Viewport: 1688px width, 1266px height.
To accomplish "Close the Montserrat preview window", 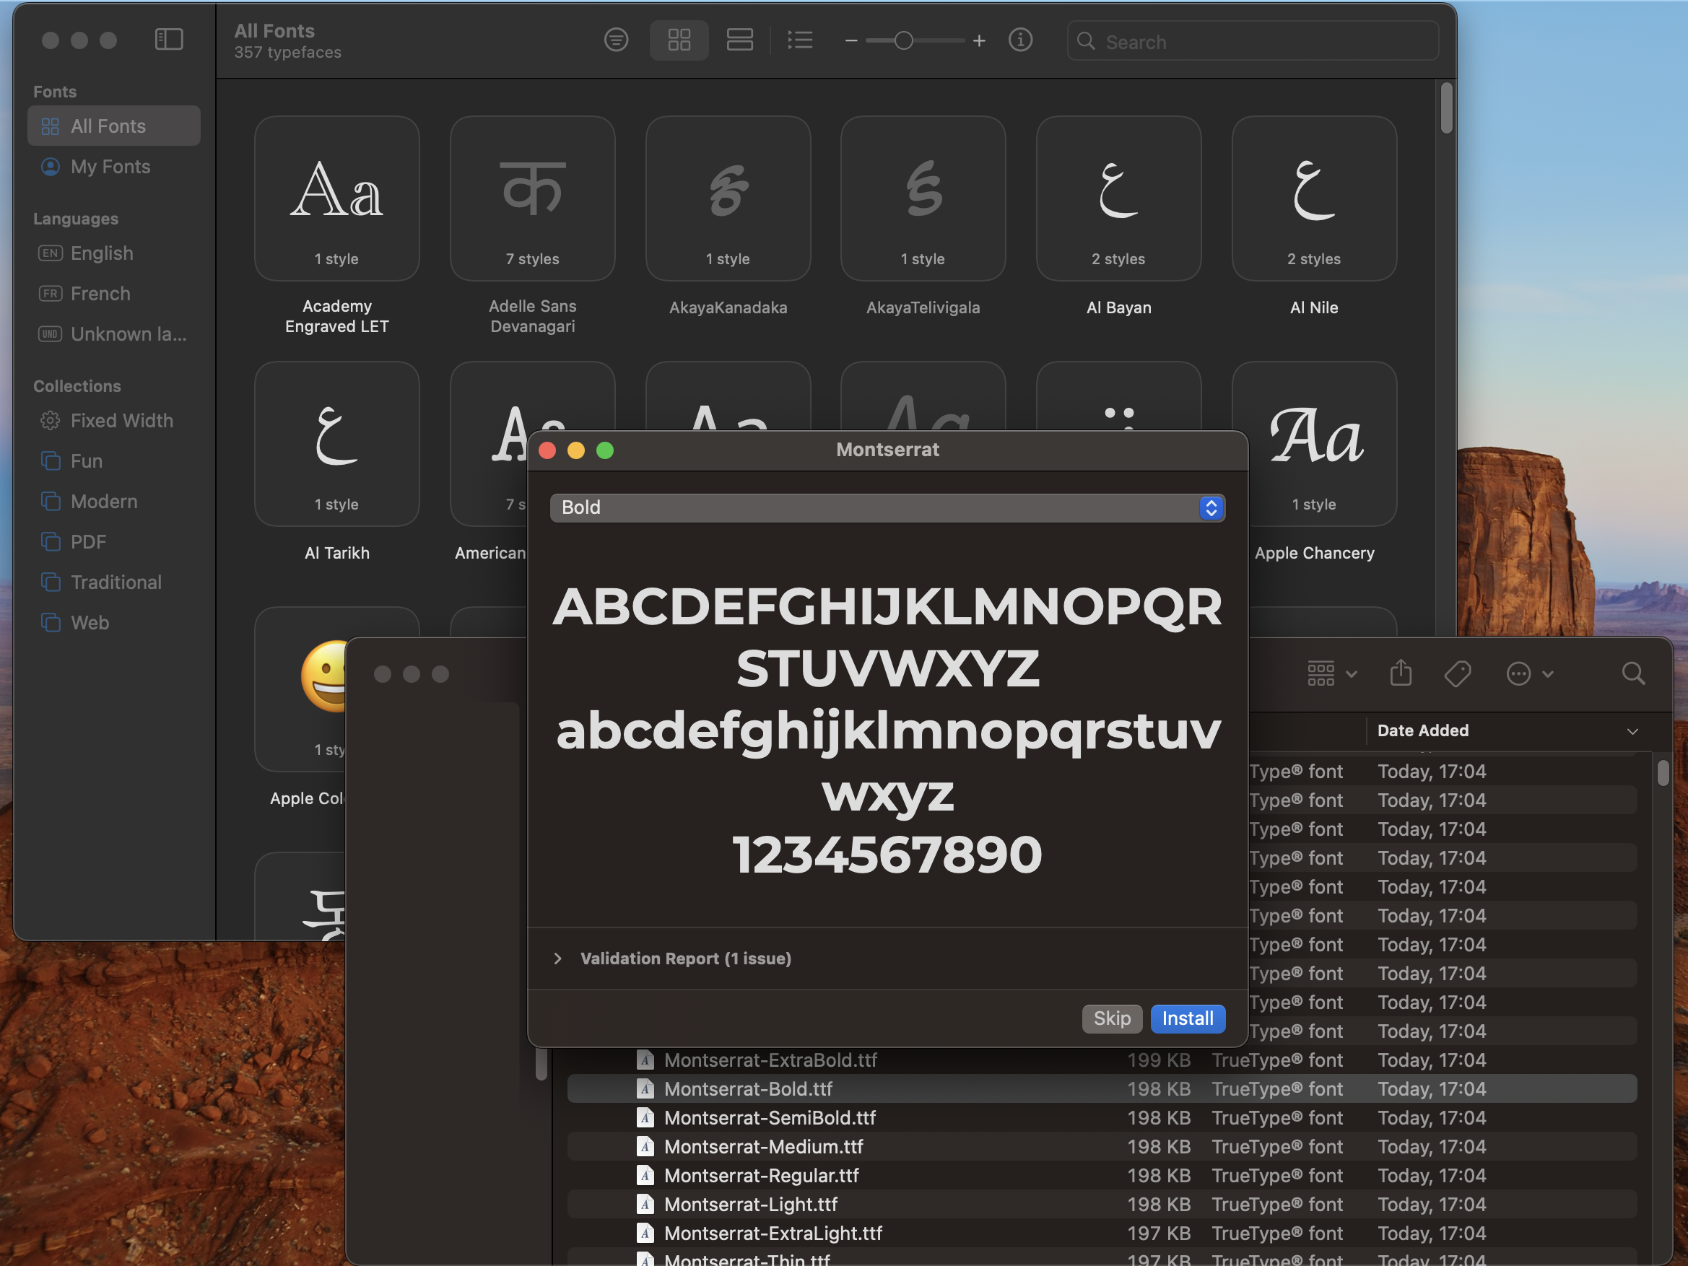I will click(x=547, y=450).
